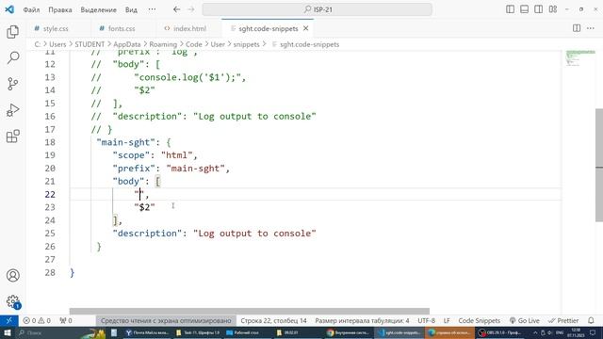The image size is (603, 339).
Task: Click the "Log output to console" string on line 25
Action: click(254, 234)
